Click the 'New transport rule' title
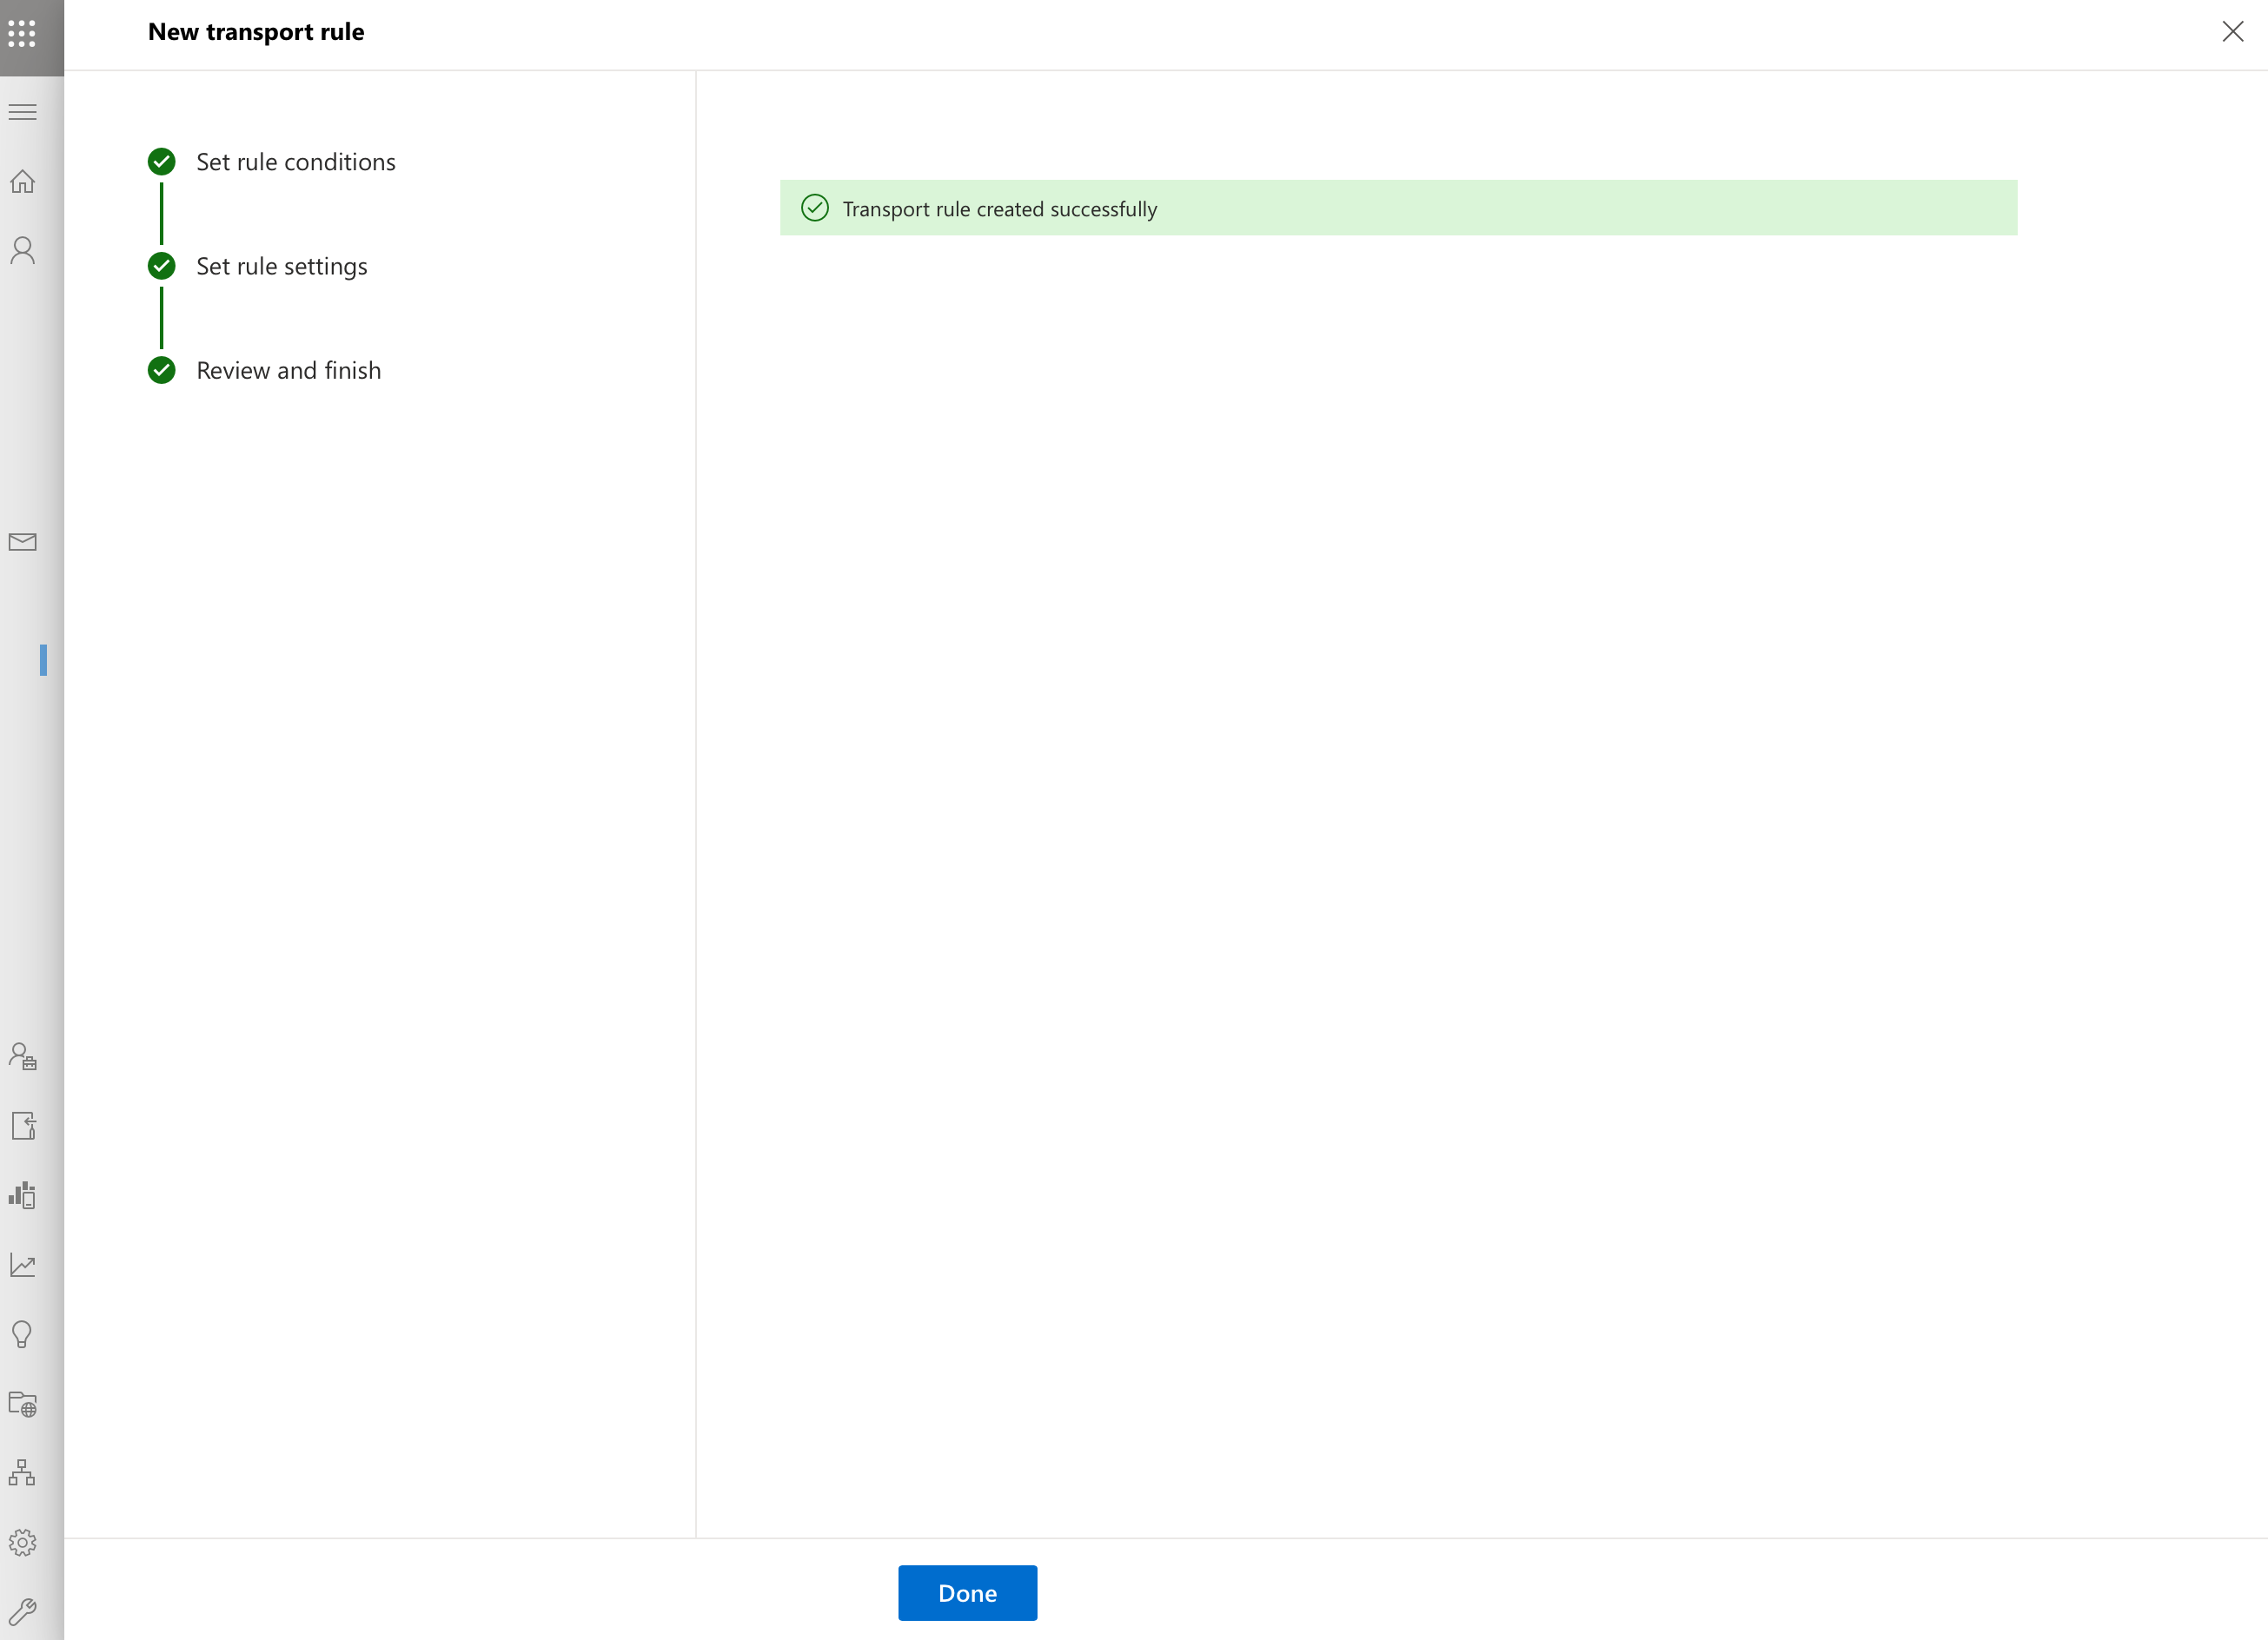This screenshot has height=1640, width=2268. point(256,32)
